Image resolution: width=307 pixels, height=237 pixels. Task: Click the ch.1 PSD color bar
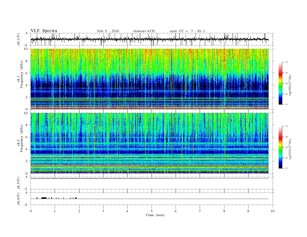[281, 83]
